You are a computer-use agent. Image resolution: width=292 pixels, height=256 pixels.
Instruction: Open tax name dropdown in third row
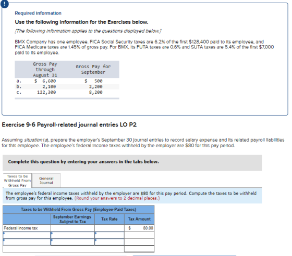pos(27,242)
